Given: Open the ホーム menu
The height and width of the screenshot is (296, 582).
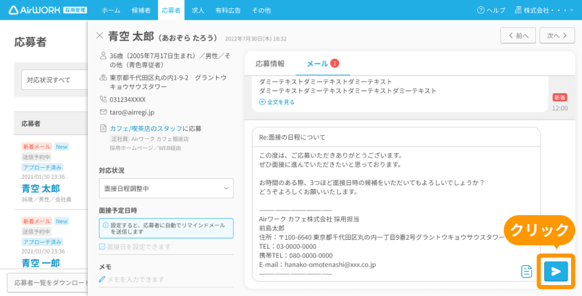Looking at the screenshot, I should [x=111, y=10].
